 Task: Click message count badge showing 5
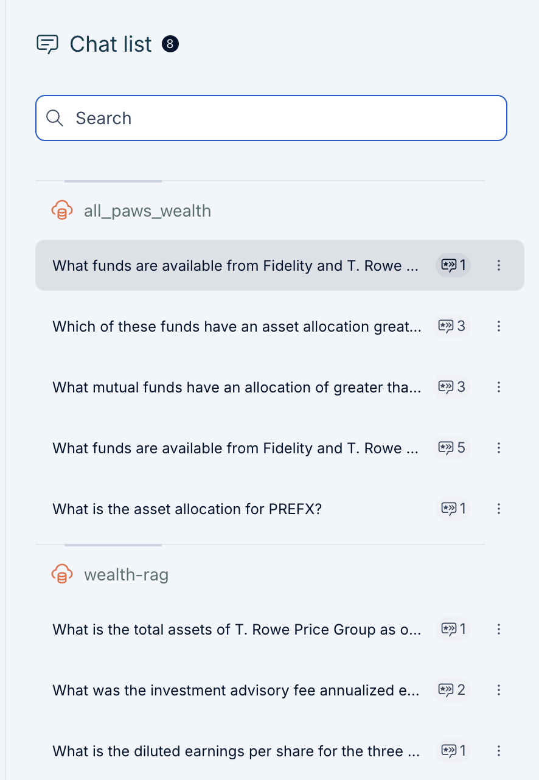453,448
